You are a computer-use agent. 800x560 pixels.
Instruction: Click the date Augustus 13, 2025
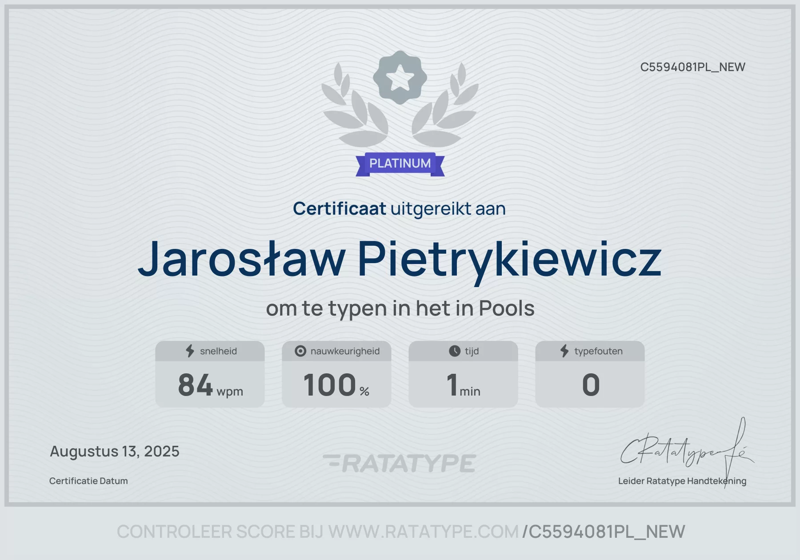point(115,452)
